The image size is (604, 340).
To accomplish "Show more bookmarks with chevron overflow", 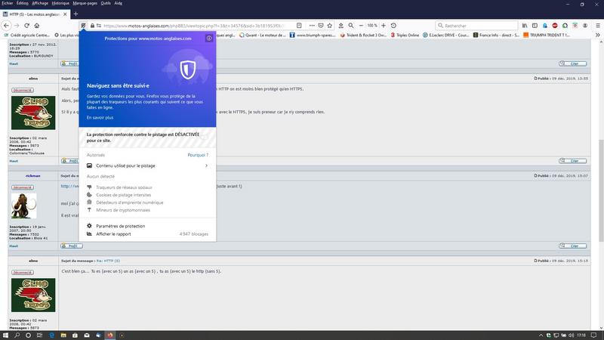I will pos(598,35).
